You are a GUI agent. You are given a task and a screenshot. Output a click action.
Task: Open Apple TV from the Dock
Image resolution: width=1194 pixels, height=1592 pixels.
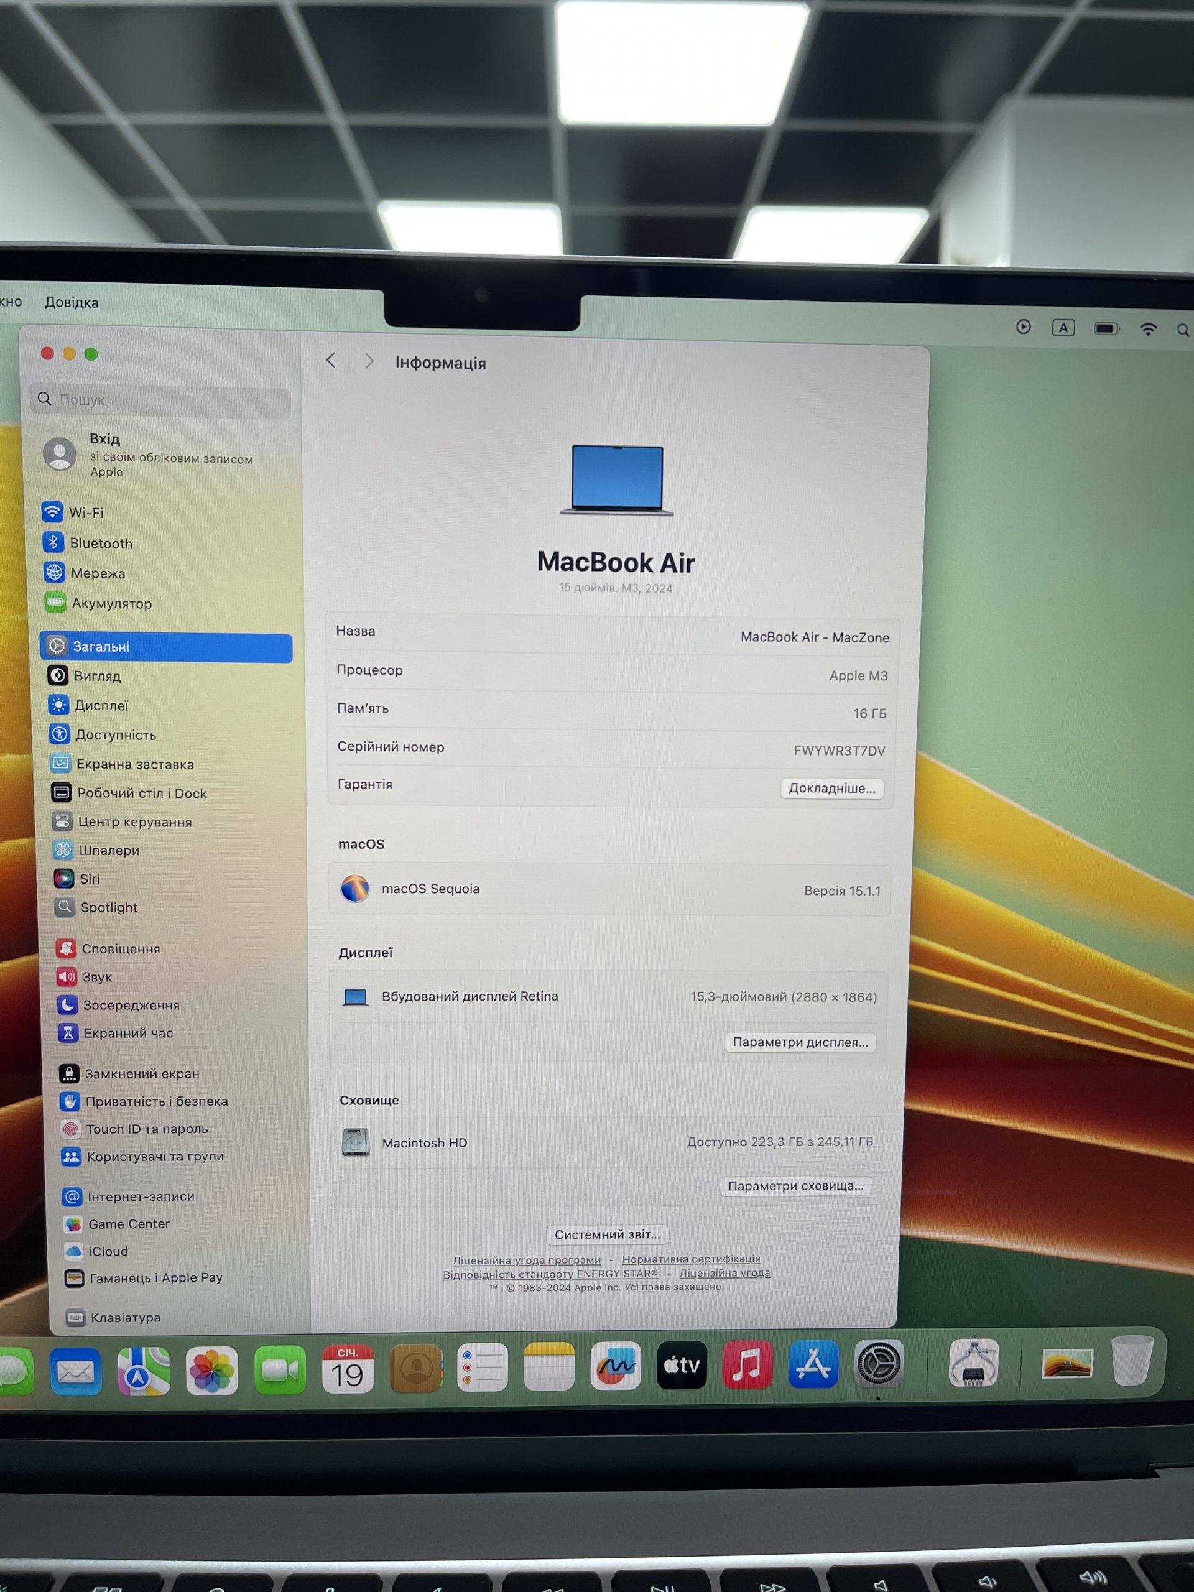point(682,1364)
